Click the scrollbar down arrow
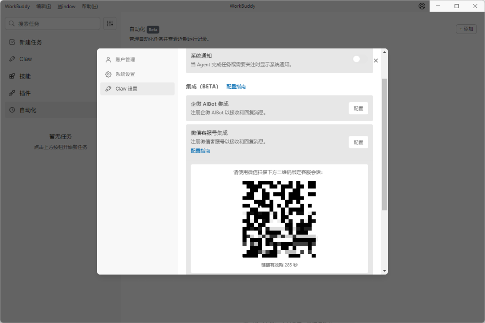This screenshot has width=485, height=323. pos(384,271)
